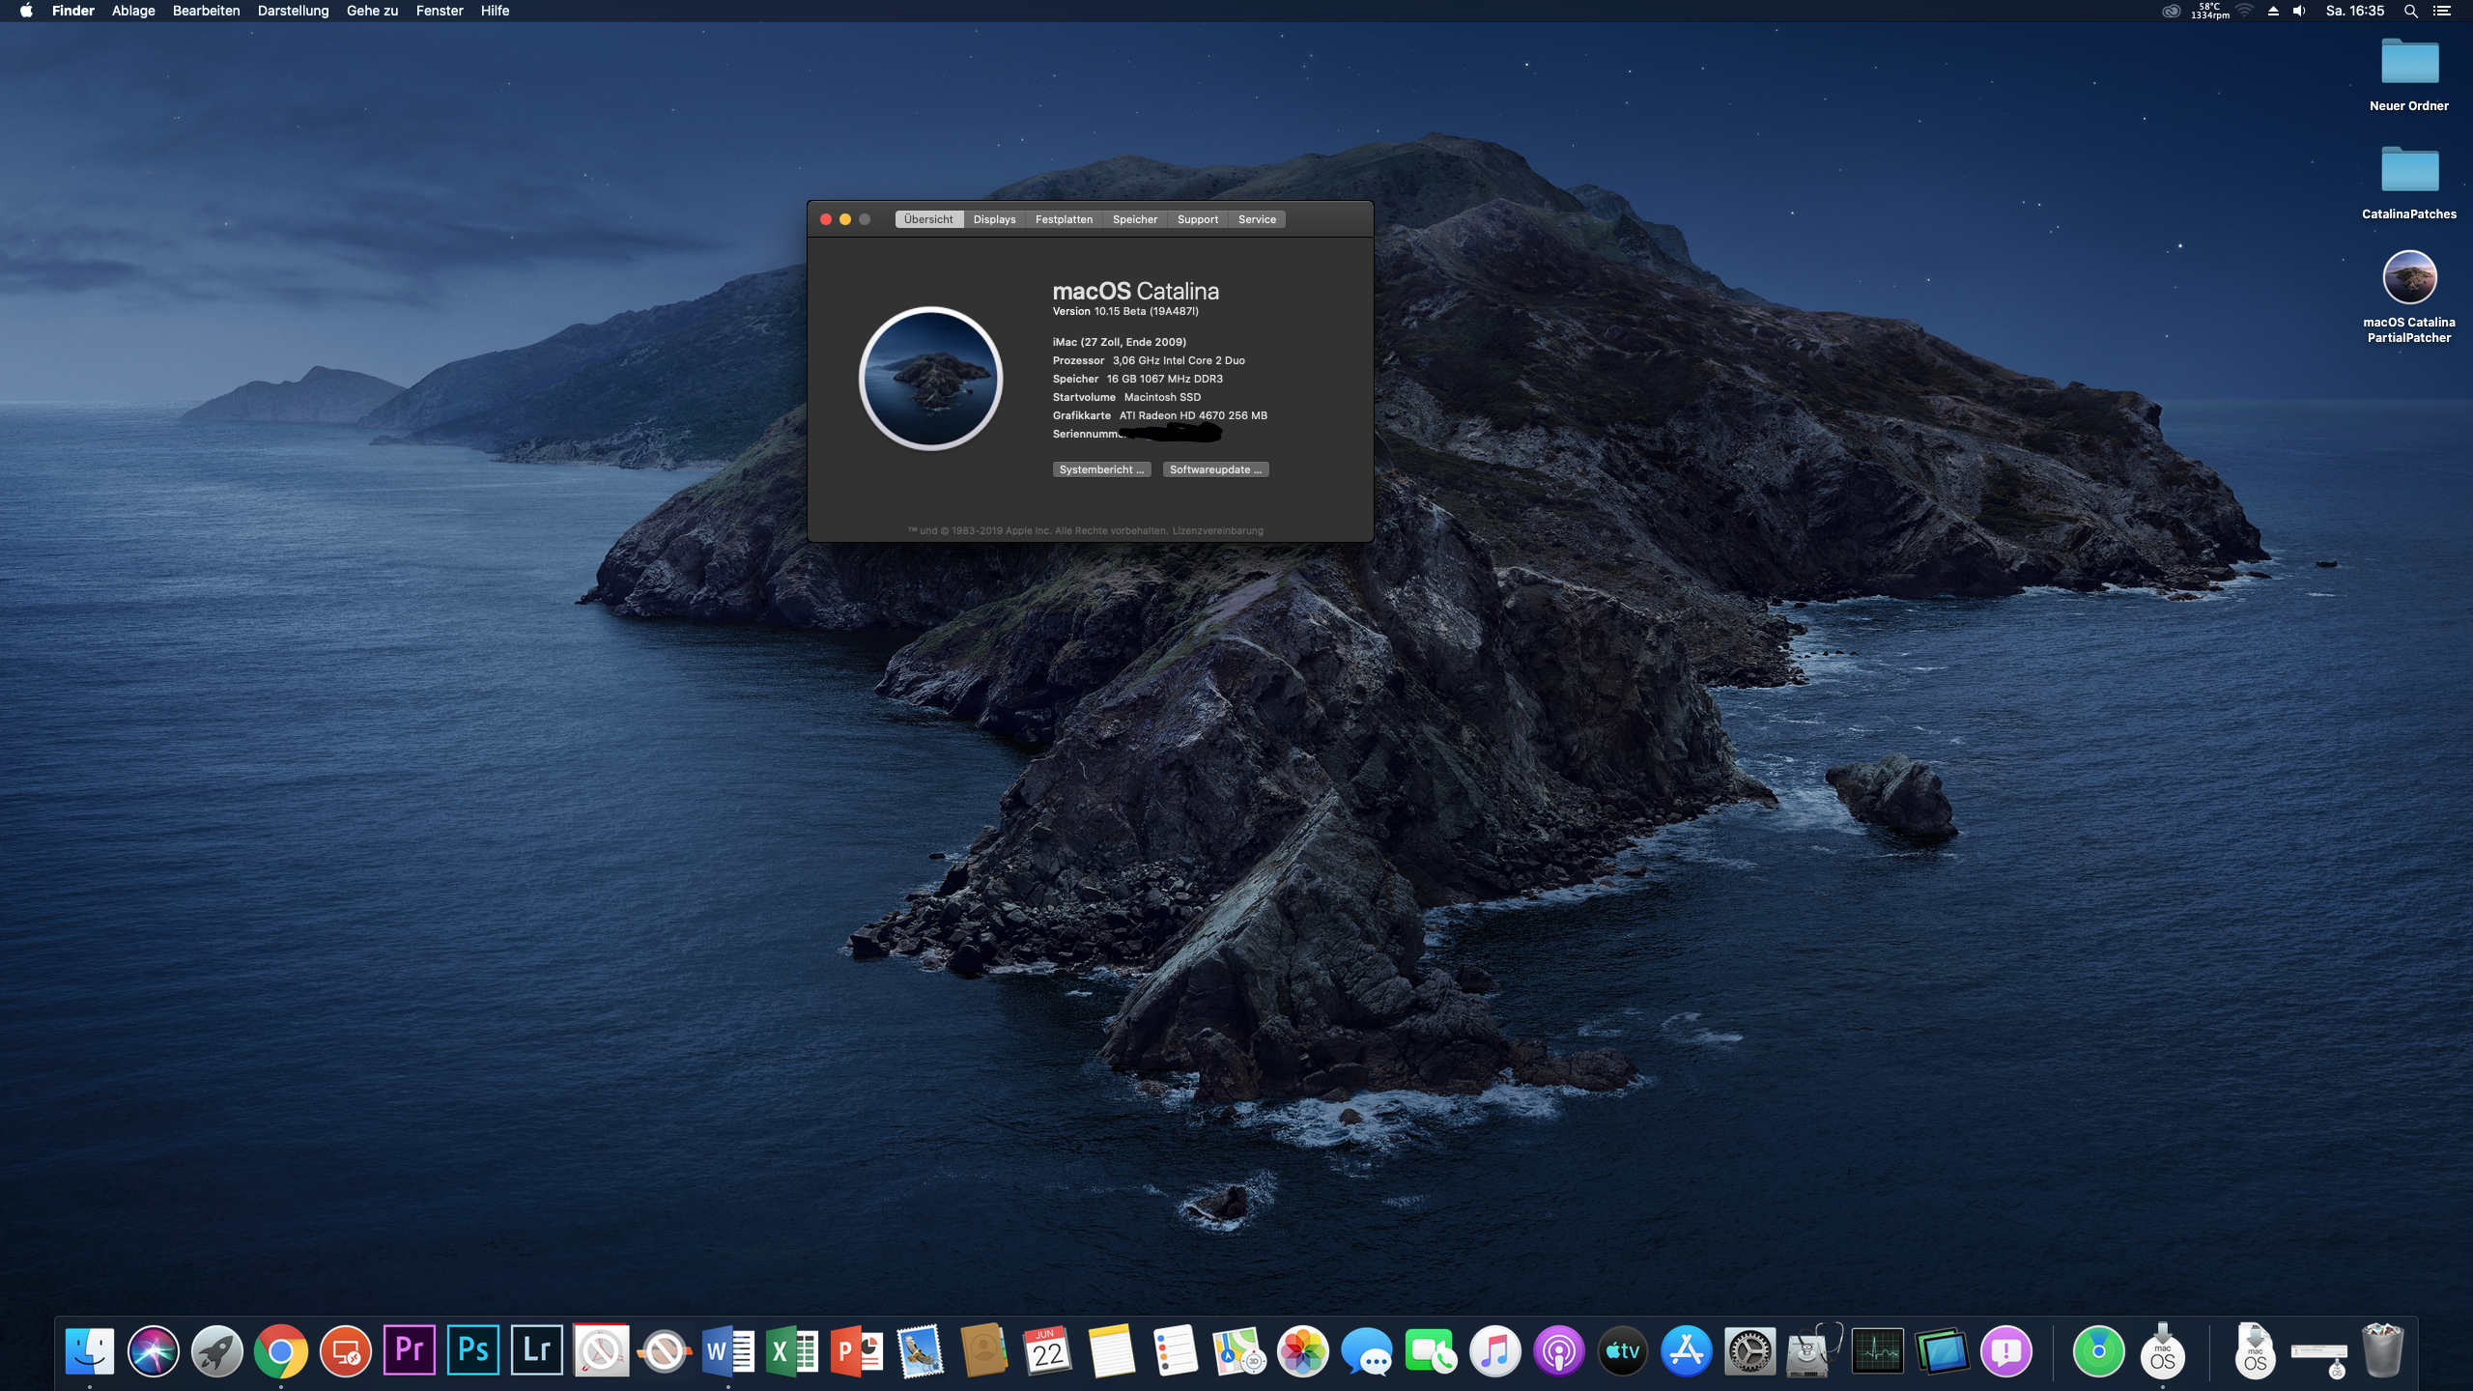Select Support tab in About This Mac
2473x1391 pixels.
1198,219
